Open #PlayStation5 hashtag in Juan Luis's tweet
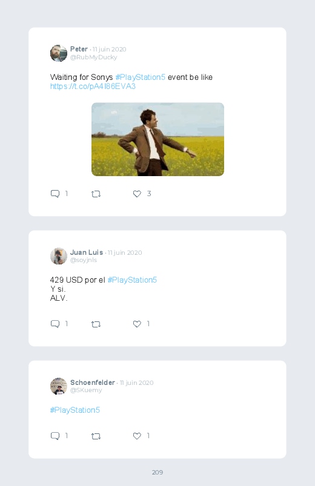The width and height of the screenshot is (315, 486). click(132, 280)
